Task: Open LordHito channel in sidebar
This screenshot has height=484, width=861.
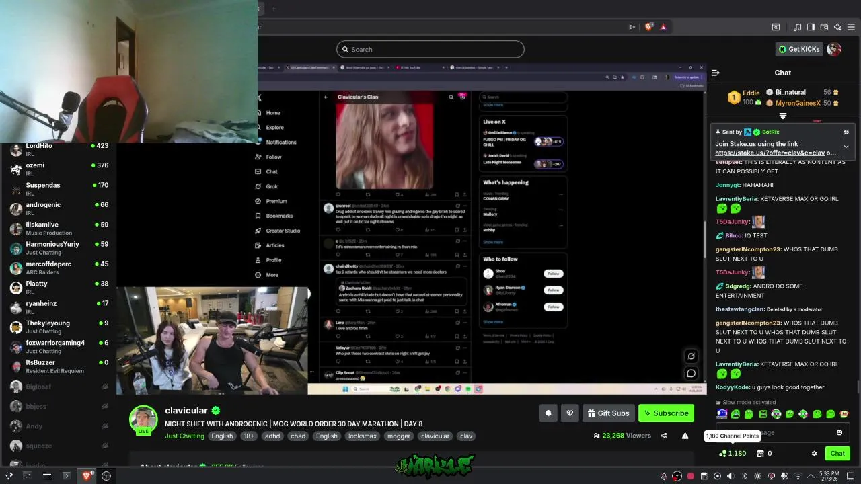Action: [x=59, y=149]
